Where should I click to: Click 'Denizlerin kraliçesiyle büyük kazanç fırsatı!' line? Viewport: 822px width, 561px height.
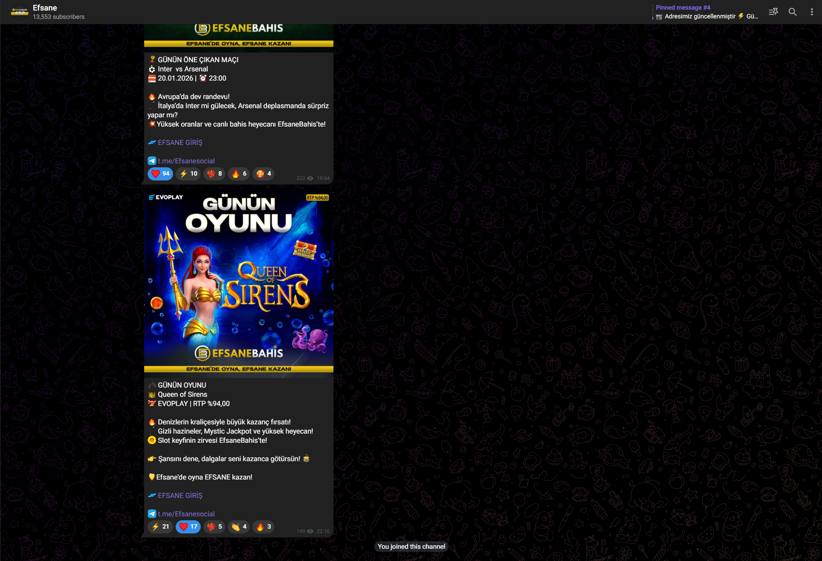(224, 422)
